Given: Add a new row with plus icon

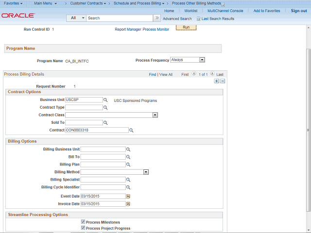Looking at the screenshot, I should click(217, 81).
